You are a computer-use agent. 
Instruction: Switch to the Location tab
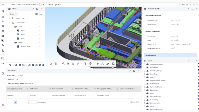[20, 75]
